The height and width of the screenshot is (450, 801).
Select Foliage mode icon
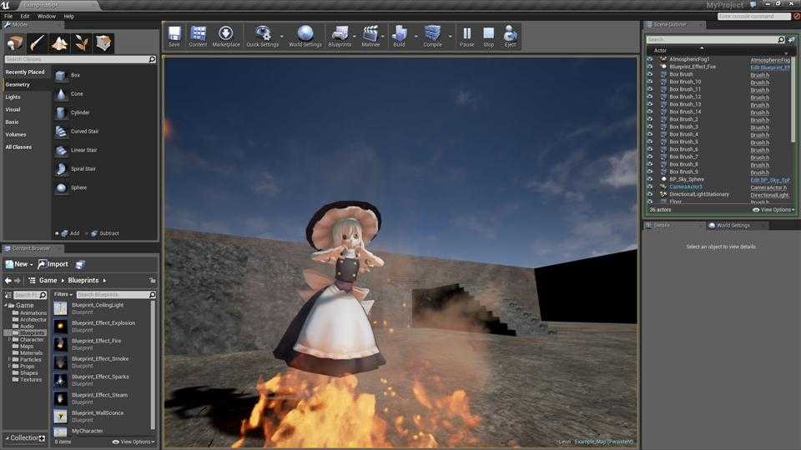(81, 43)
